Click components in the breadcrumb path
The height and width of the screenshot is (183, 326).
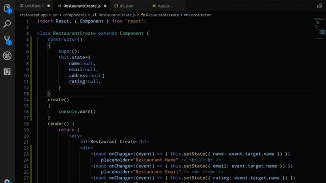click(x=75, y=15)
